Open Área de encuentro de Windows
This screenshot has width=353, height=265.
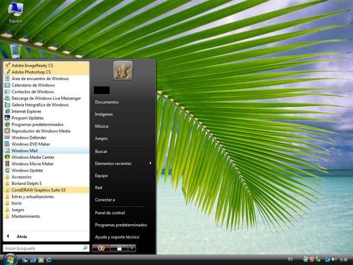[x=46, y=79]
